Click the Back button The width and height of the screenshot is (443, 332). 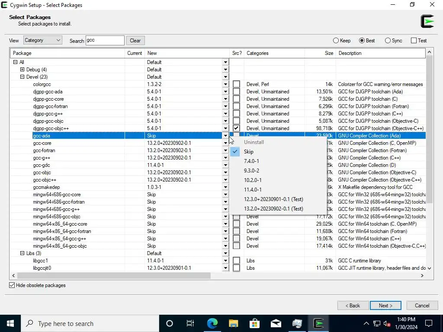click(353, 306)
